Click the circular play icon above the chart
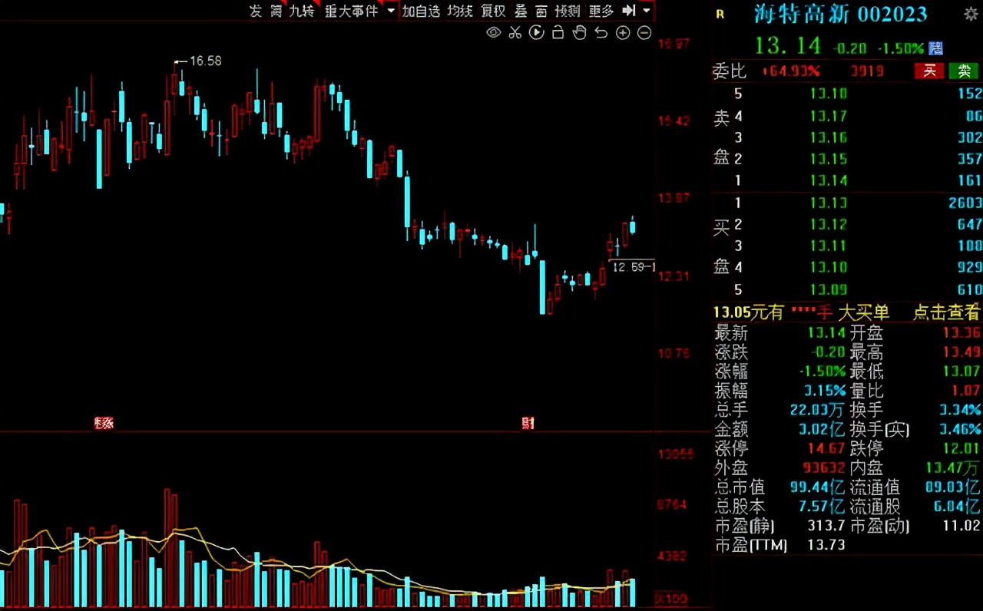The image size is (983, 611). point(536,33)
